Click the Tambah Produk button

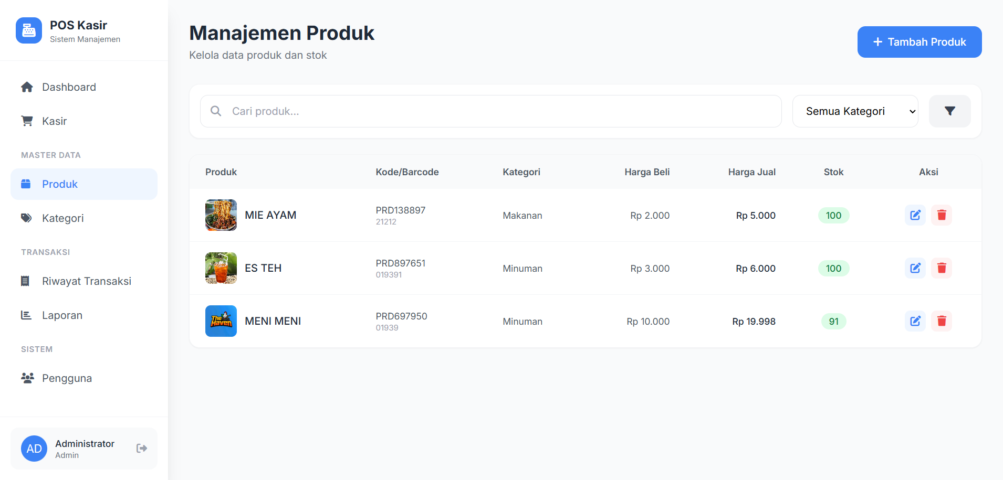pos(920,42)
